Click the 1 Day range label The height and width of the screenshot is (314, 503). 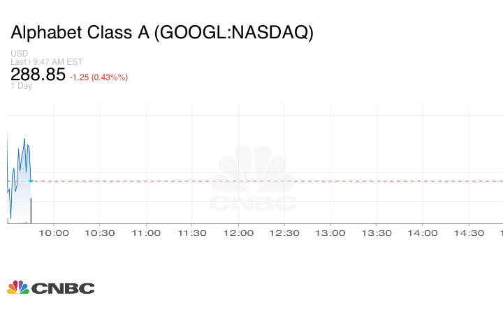pyautogui.click(x=21, y=86)
